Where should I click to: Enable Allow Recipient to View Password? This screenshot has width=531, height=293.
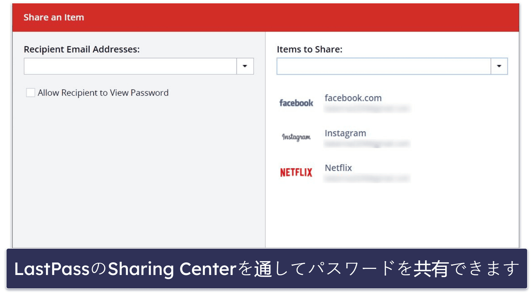30,93
